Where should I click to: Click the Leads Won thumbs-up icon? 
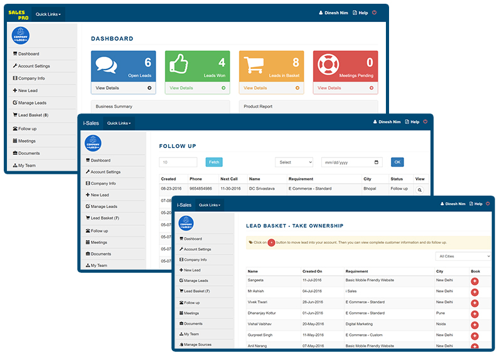point(179,63)
